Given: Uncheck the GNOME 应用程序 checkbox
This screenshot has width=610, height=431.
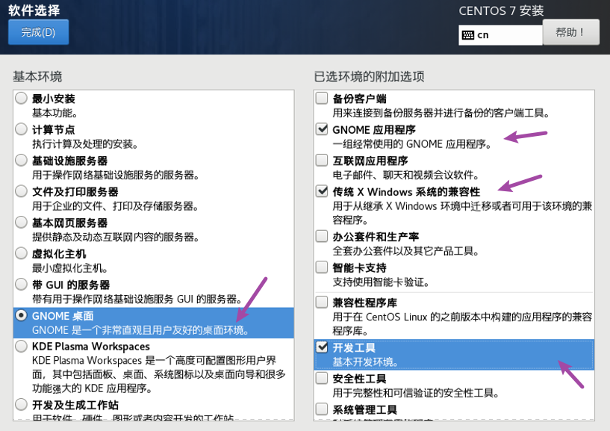Looking at the screenshot, I should [322, 129].
